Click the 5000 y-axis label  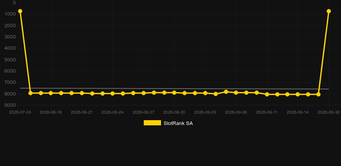[10, 60]
